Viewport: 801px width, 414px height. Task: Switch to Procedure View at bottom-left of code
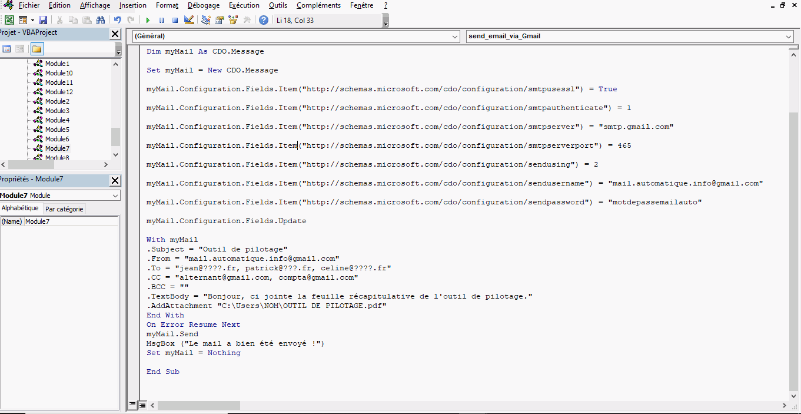[133, 405]
